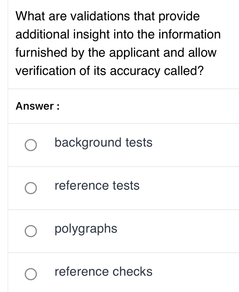Pick the "polygraphs" radio button
The width and height of the screenshot is (239, 292).
click(31, 231)
